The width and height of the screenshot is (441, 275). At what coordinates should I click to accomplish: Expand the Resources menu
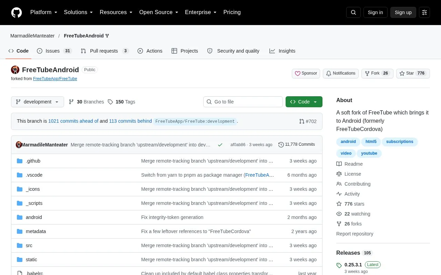(x=116, y=12)
